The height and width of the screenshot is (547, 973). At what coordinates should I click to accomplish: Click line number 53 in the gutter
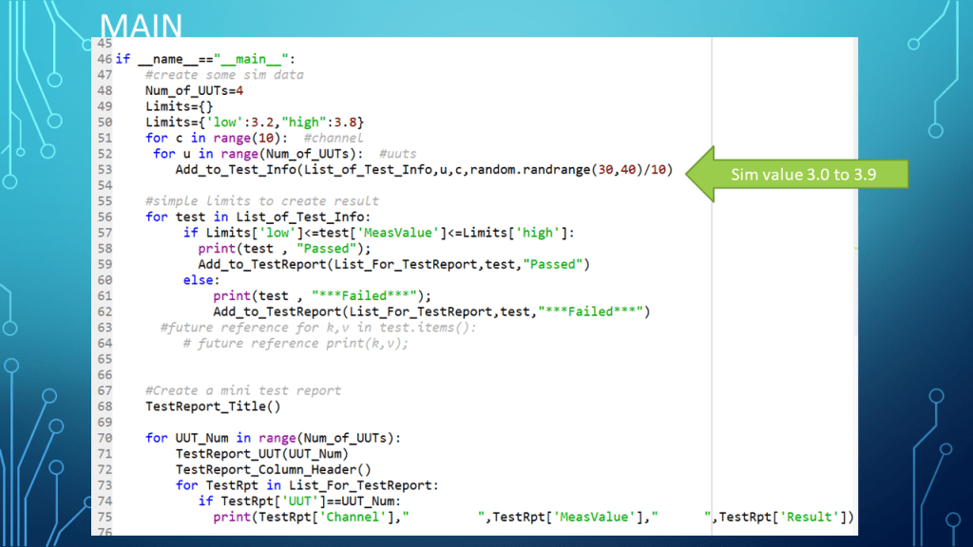pos(105,169)
